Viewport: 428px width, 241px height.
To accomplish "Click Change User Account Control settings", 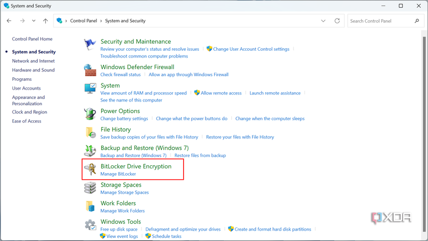I will coord(251,49).
